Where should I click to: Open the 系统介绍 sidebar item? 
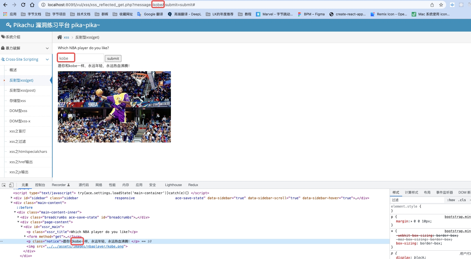click(x=26, y=37)
